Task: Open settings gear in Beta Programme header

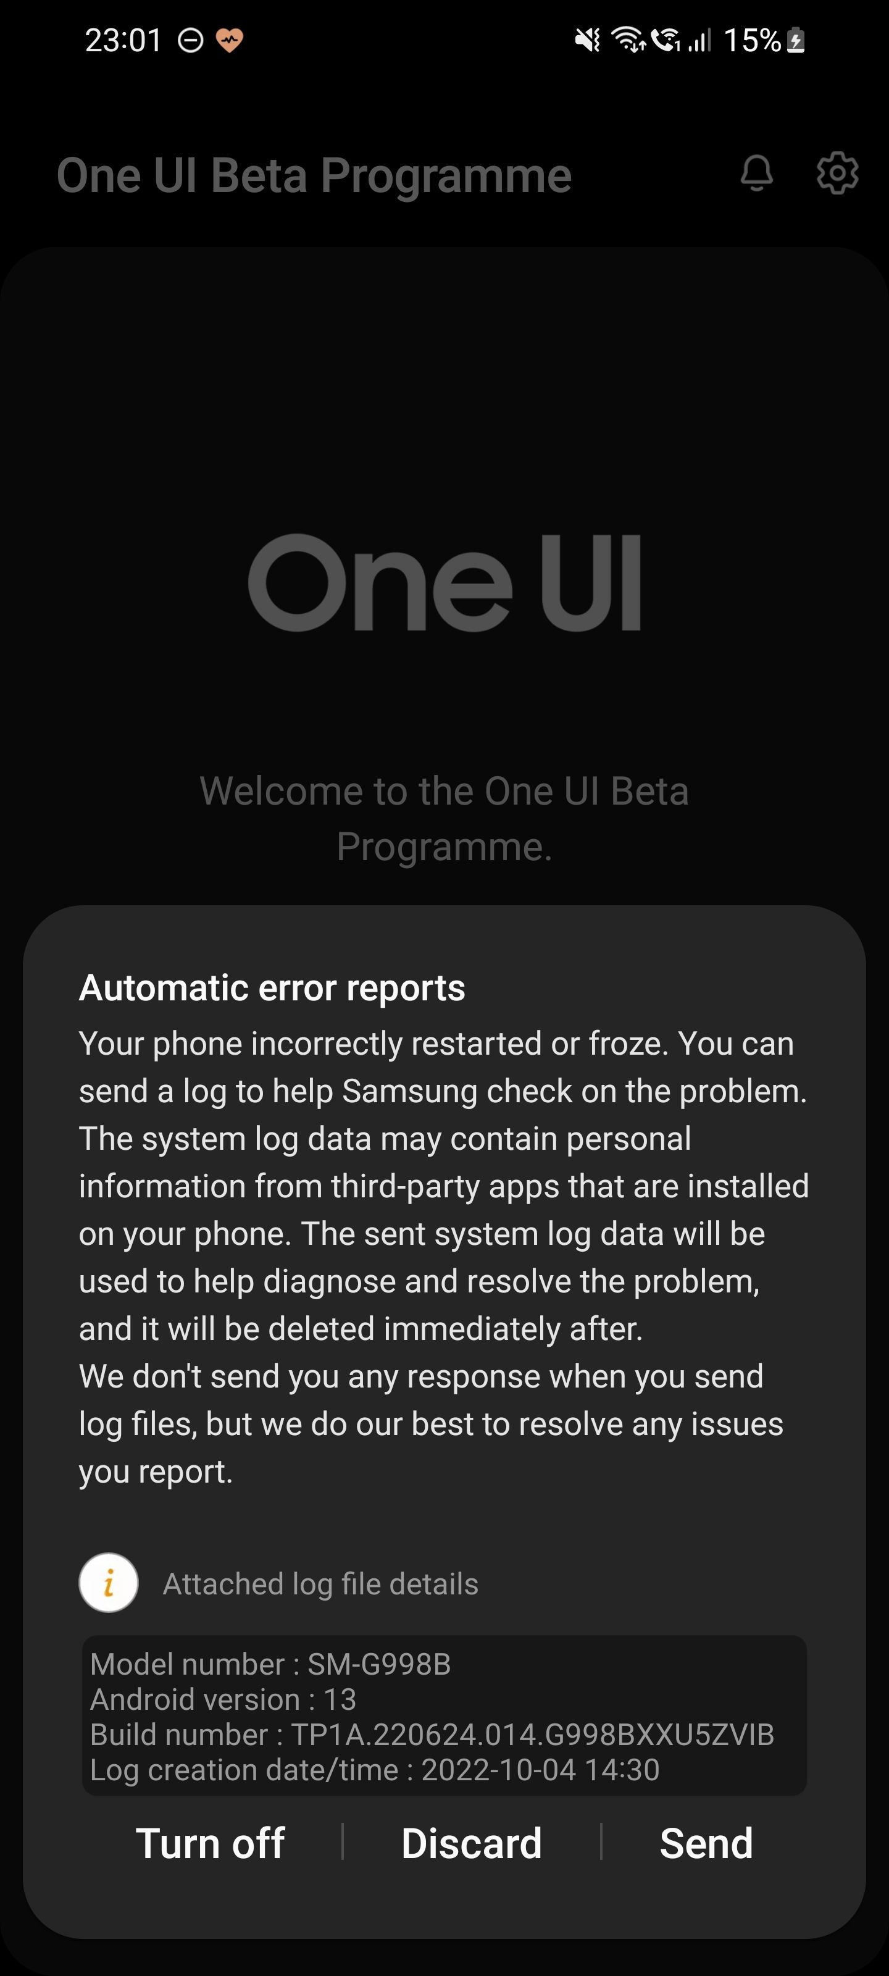Action: point(837,174)
